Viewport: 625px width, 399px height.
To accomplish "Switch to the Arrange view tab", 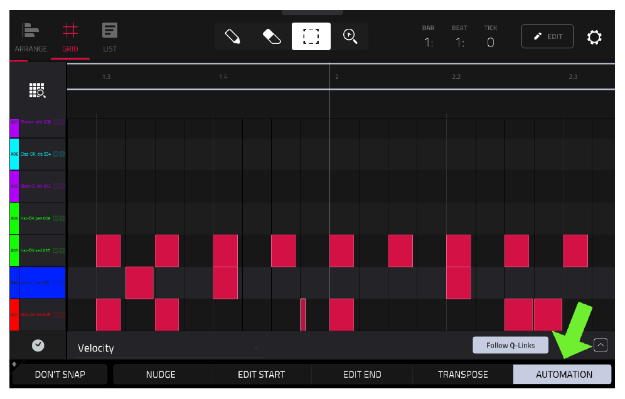I will tap(31, 38).
